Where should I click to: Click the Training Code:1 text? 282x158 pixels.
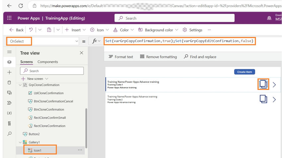pos(115,84)
